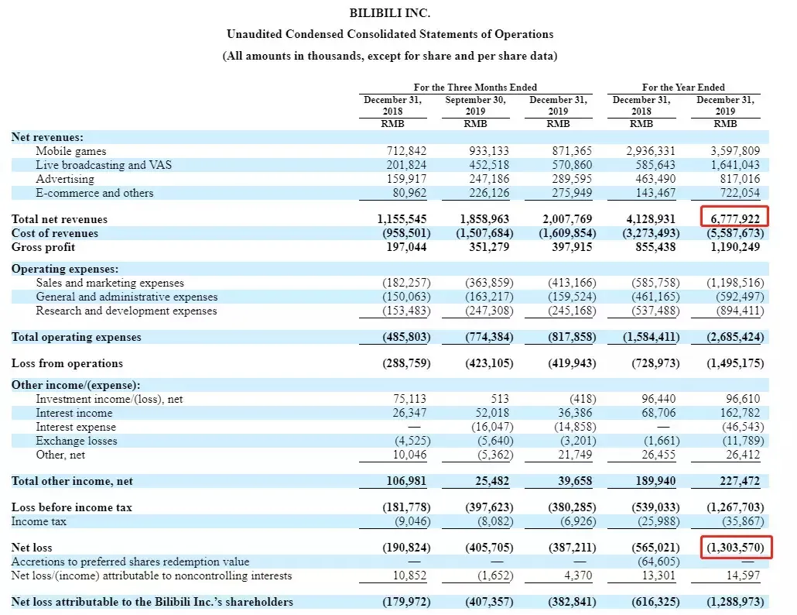Select the 'Loss from operations' row label
The width and height of the screenshot is (797, 615).
67,363
